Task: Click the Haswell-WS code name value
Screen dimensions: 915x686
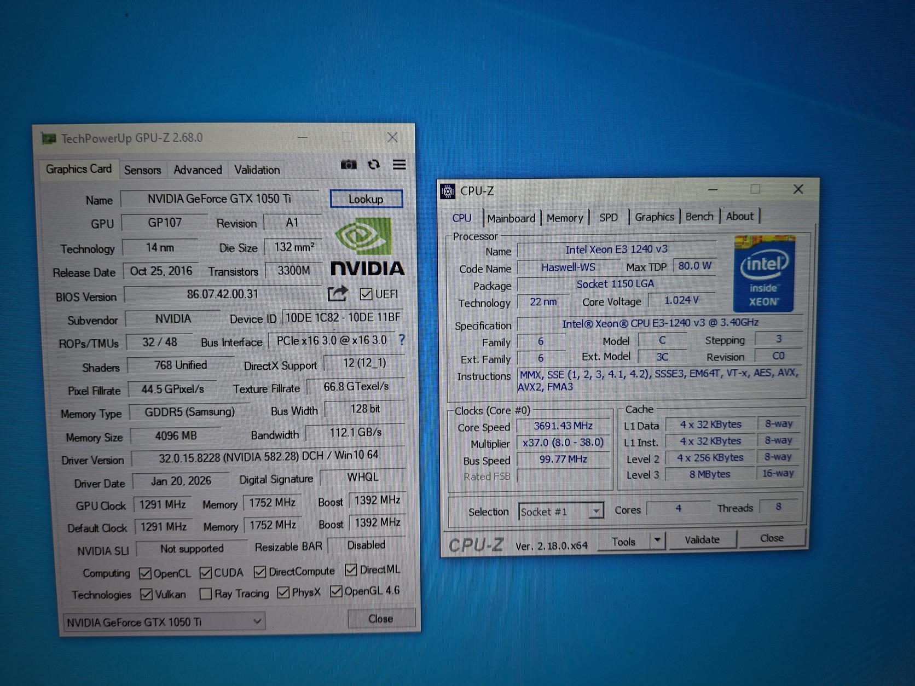Action: [x=568, y=267]
